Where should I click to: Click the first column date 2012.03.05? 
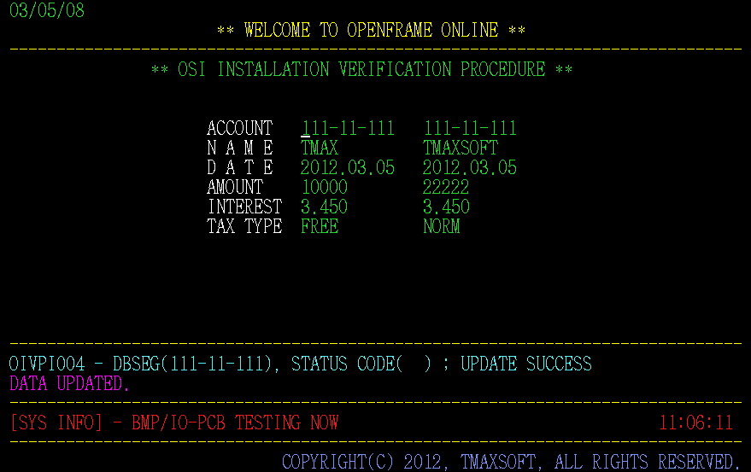[348, 168]
